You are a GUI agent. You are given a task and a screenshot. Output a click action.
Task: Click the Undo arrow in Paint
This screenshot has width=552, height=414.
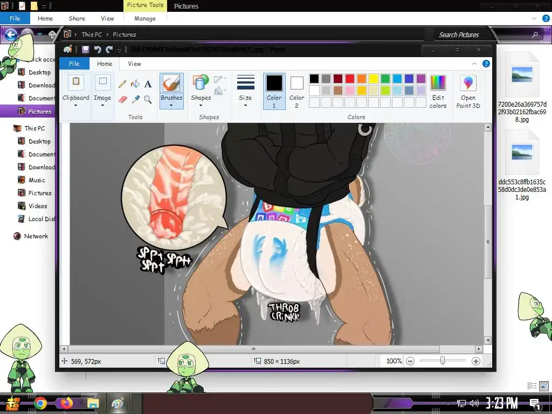point(98,50)
